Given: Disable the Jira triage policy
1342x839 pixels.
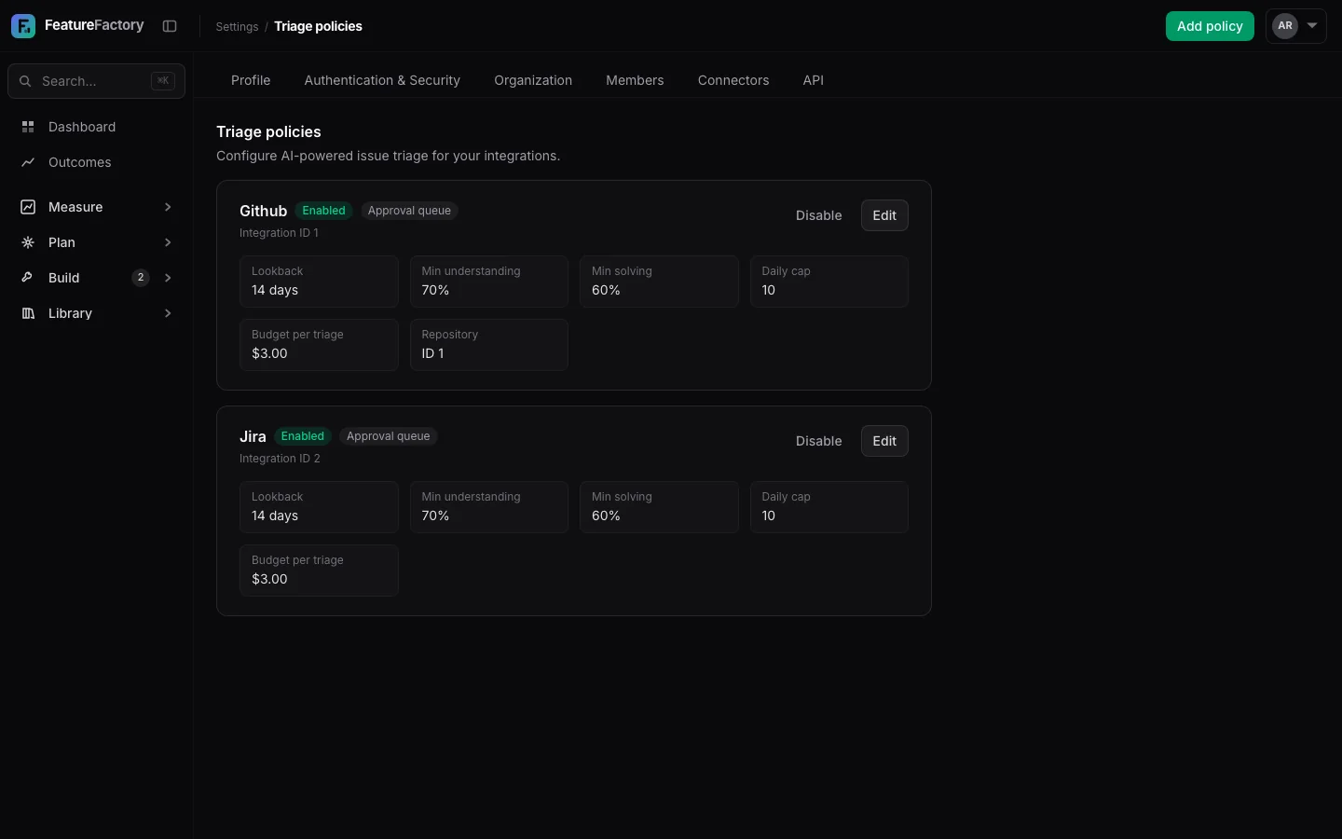Looking at the screenshot, I should 818,441.
